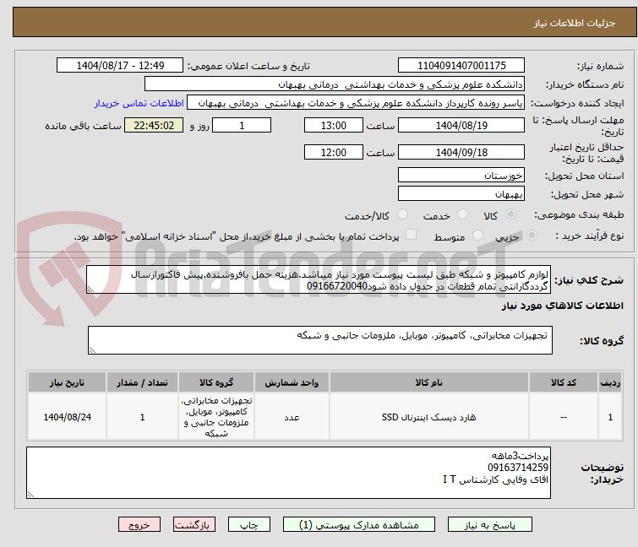
Task: Choose the کالا/خدمت radio option
Action: coord(402,215)
